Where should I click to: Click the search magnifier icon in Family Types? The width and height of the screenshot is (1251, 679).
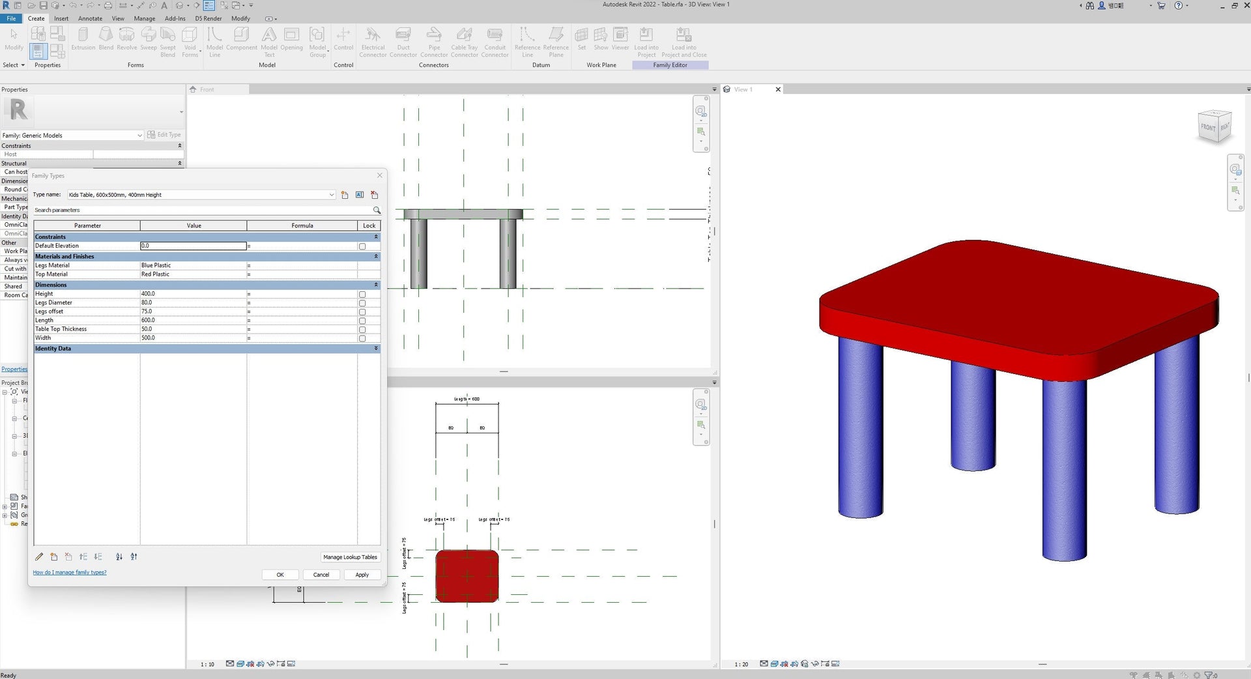[x=377, y=210]
